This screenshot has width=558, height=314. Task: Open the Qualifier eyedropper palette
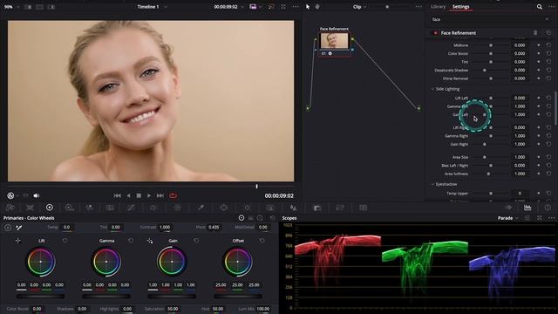201,208
